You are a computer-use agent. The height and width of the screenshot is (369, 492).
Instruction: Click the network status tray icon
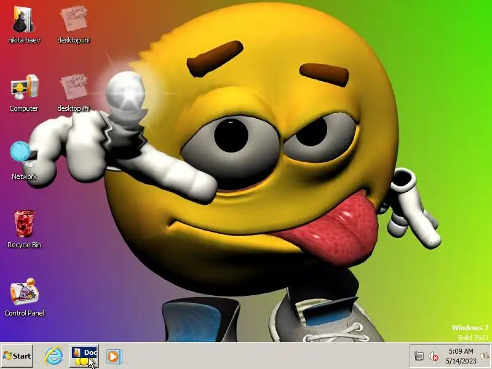pos(419,356)
